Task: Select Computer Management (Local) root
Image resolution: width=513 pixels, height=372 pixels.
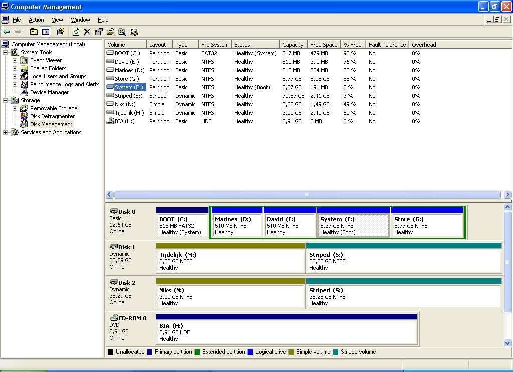Action: click(x=48, y=44)
